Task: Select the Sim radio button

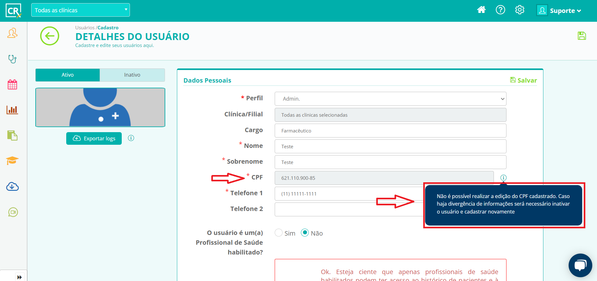Action: point(278,233)
